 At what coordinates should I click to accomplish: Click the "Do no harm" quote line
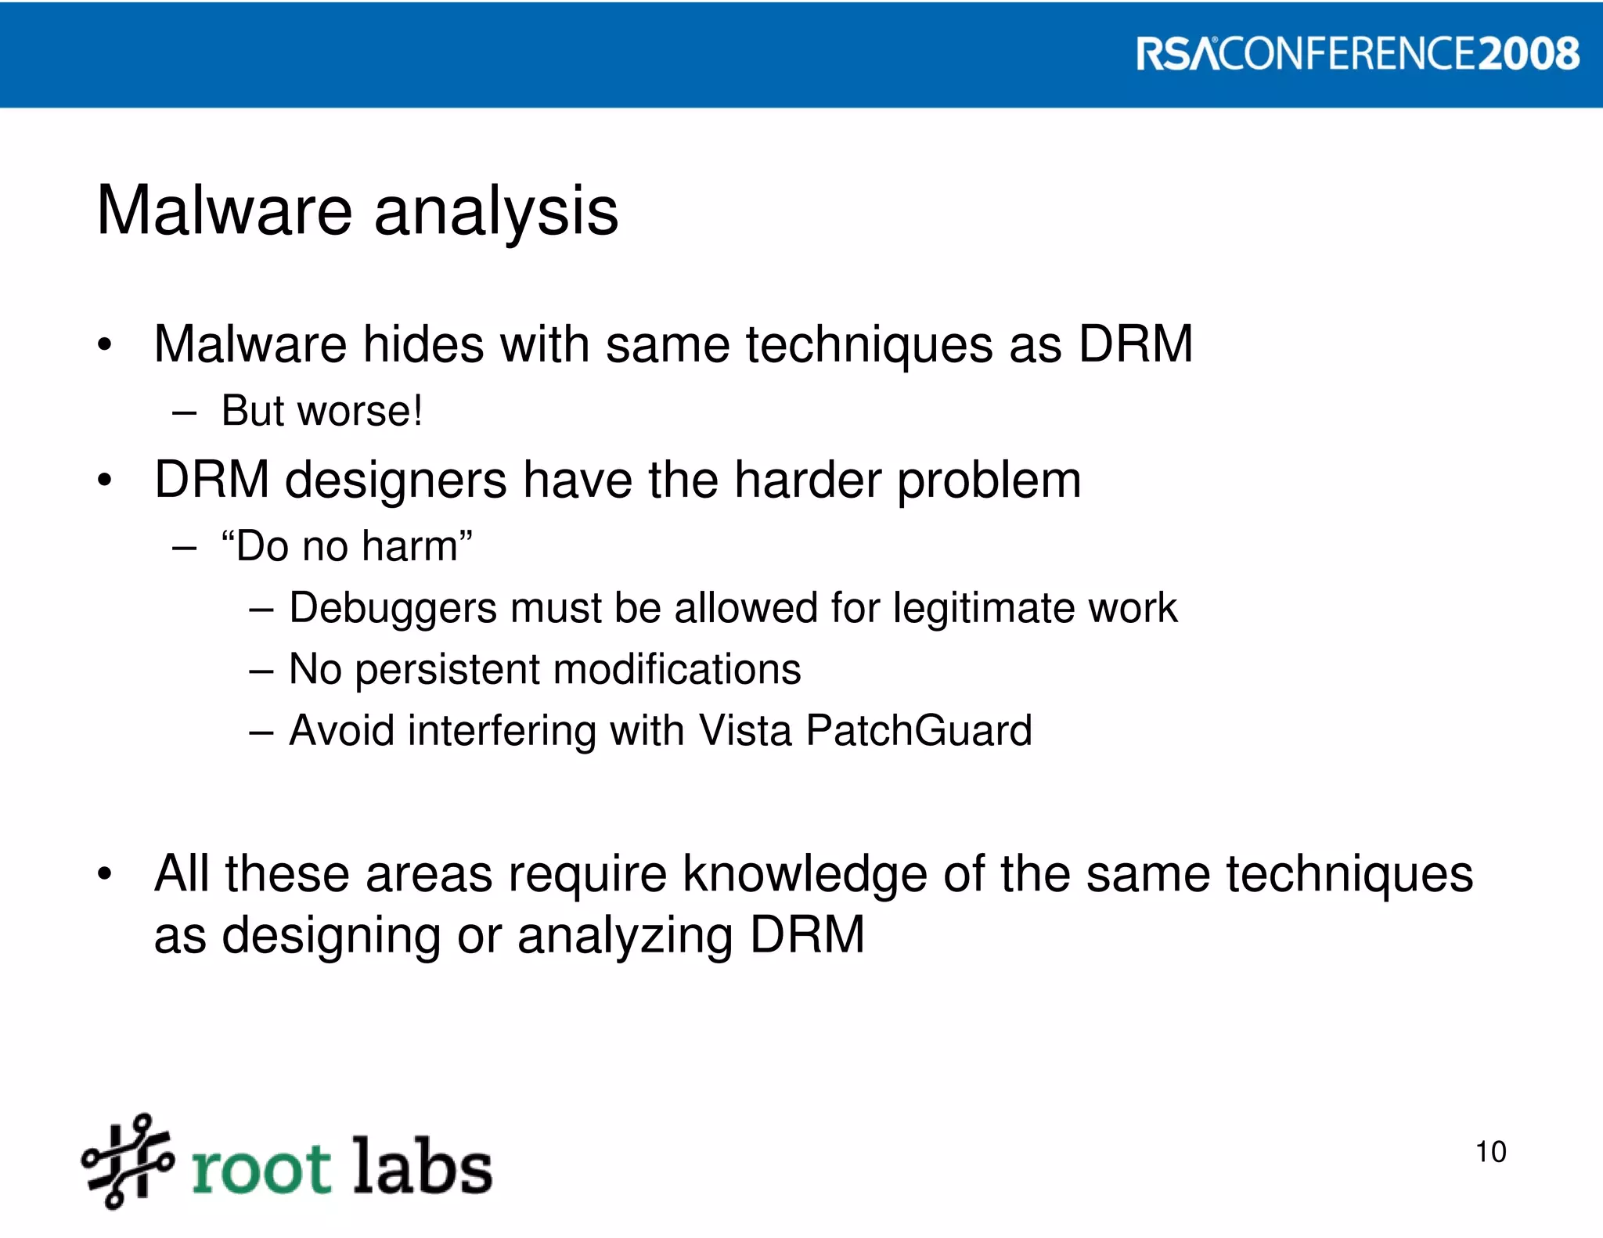click(x=347, y=545)
